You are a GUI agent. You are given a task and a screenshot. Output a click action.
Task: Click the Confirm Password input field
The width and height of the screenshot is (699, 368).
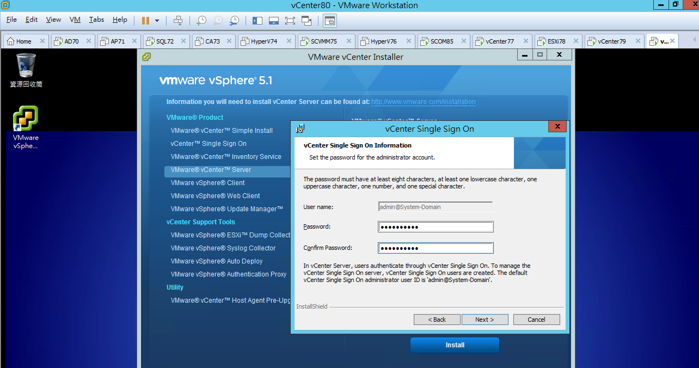click(x=436, y=248)
